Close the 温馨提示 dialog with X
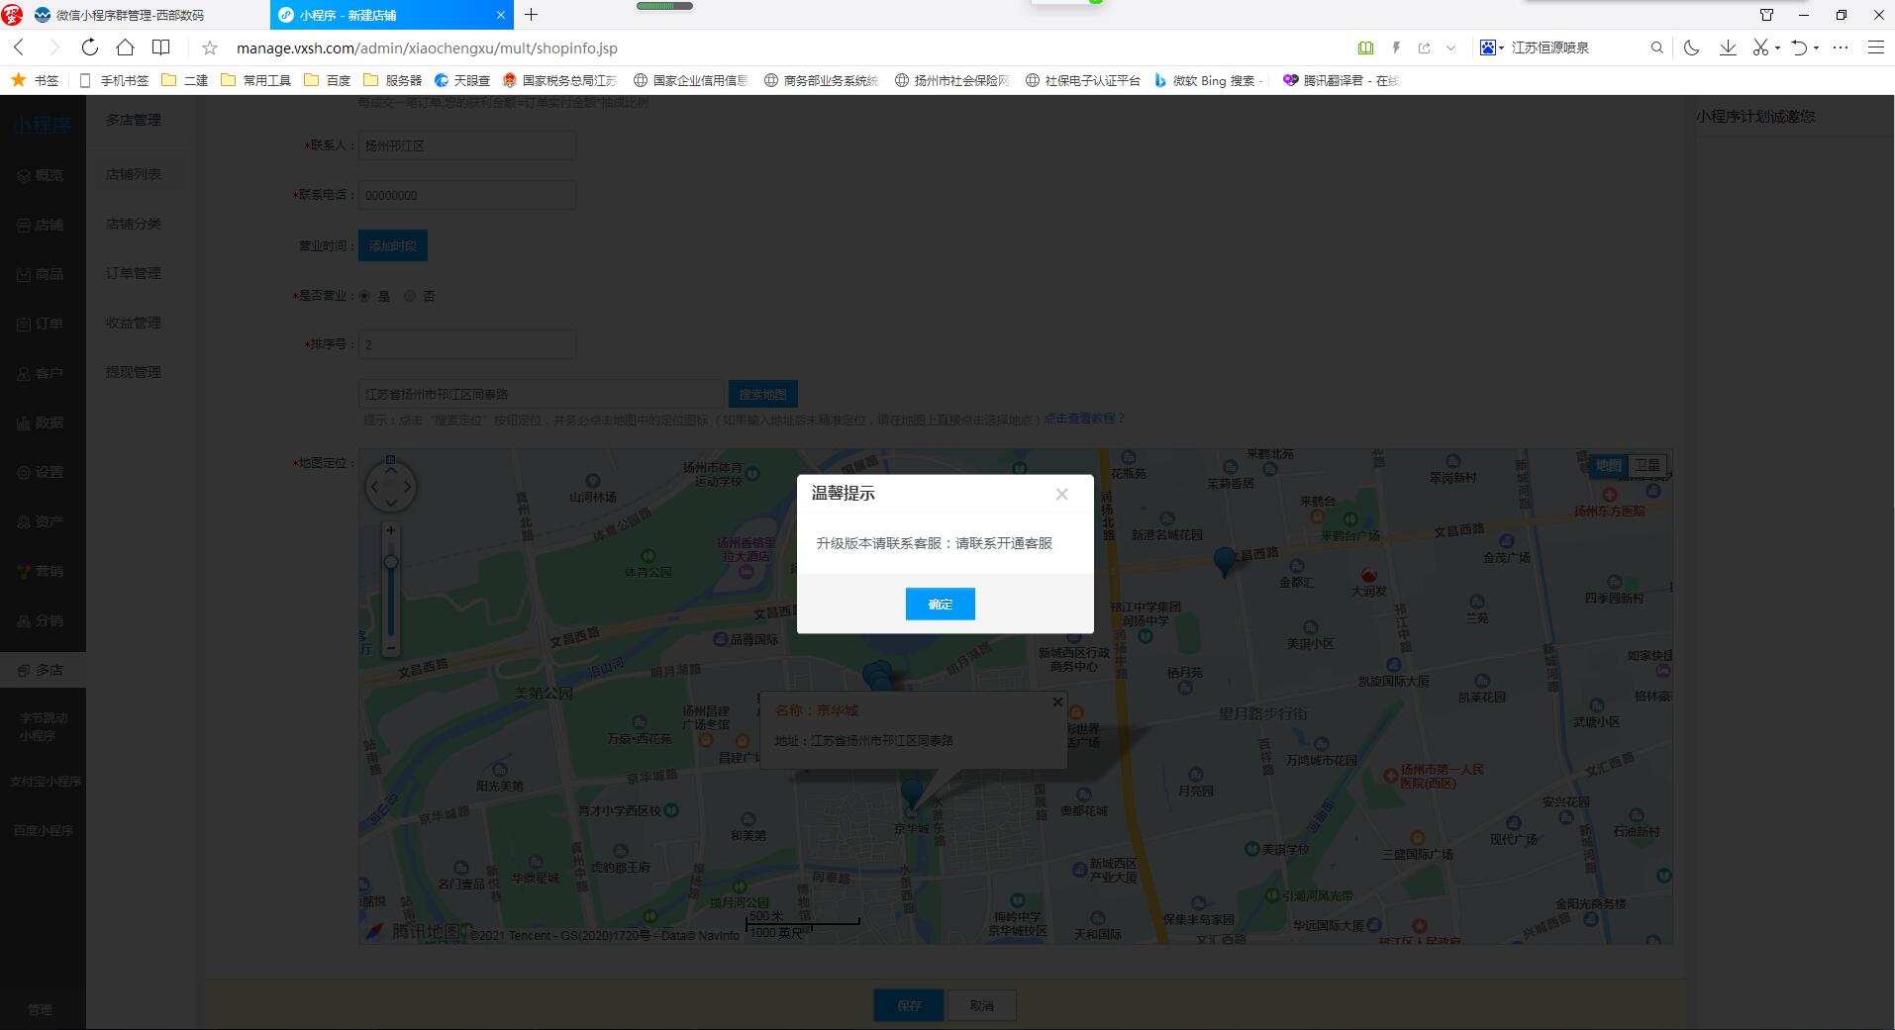This screenshot has height=1030, width=1895. (1061, 494)
